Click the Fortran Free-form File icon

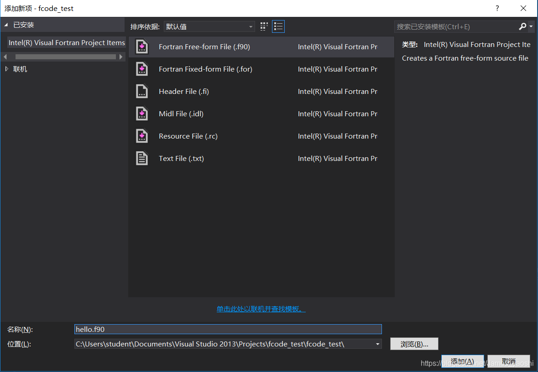(x=142, y=46)
